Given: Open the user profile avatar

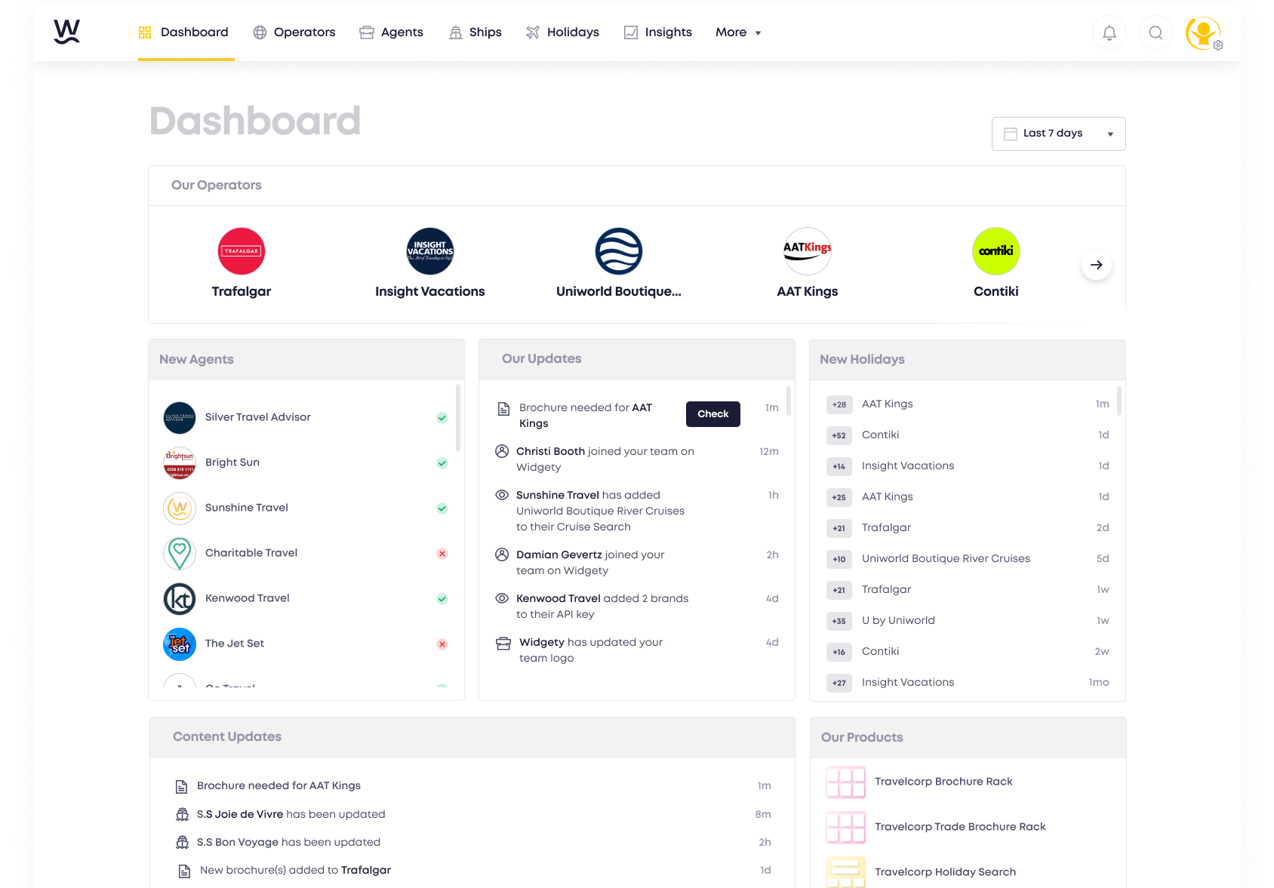Looking at the screenshot, I should [1203, 33].
